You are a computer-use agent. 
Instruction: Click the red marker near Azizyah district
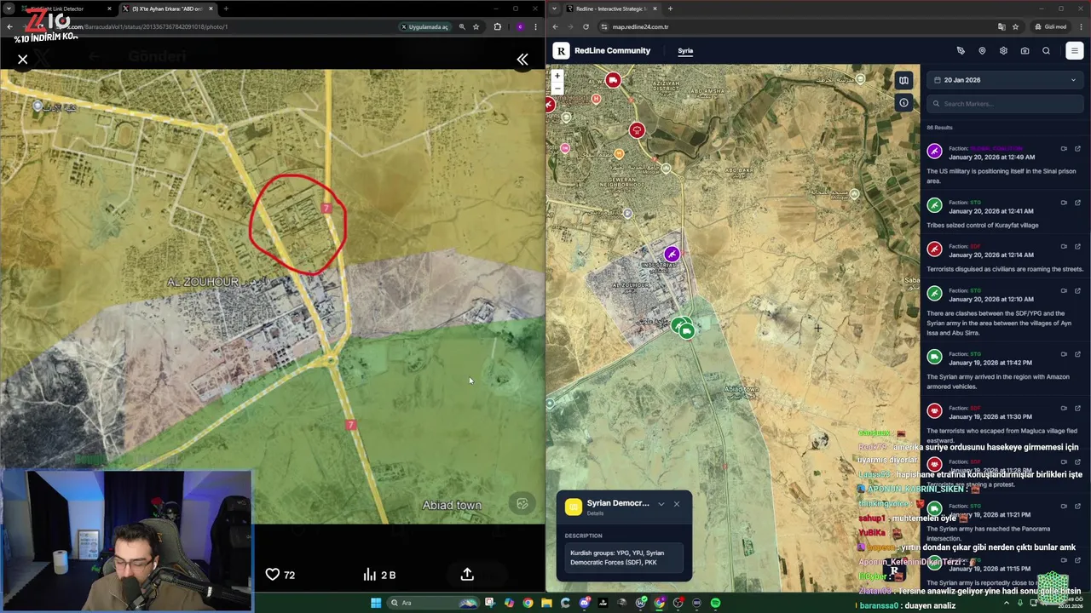point(637,130)
